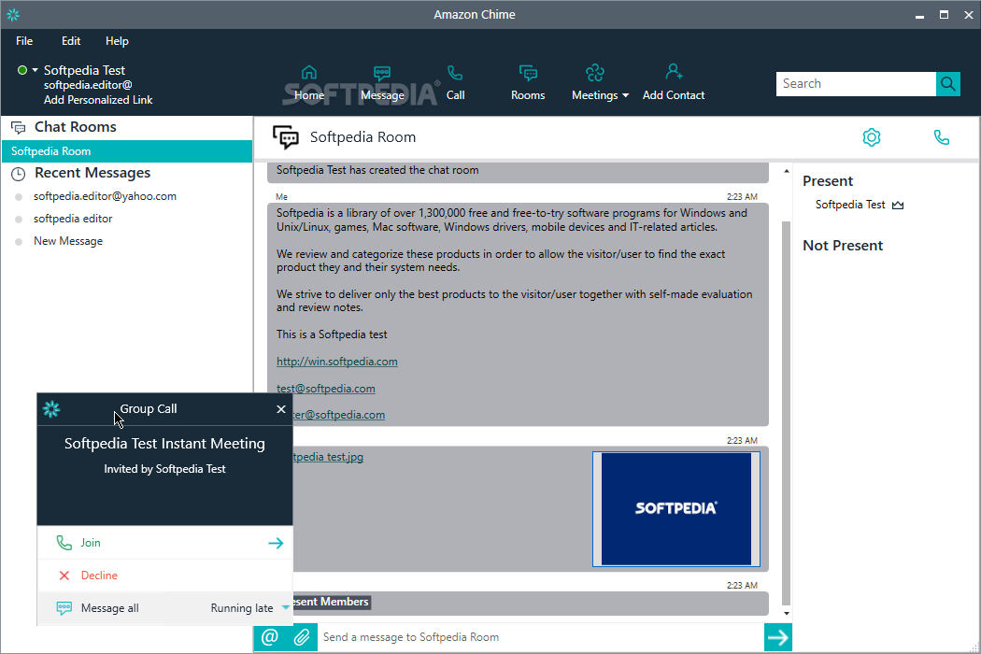Open the softpedia editor conversation
The width and height of the screenshot is (981, 654).
[x=73, y=219]
